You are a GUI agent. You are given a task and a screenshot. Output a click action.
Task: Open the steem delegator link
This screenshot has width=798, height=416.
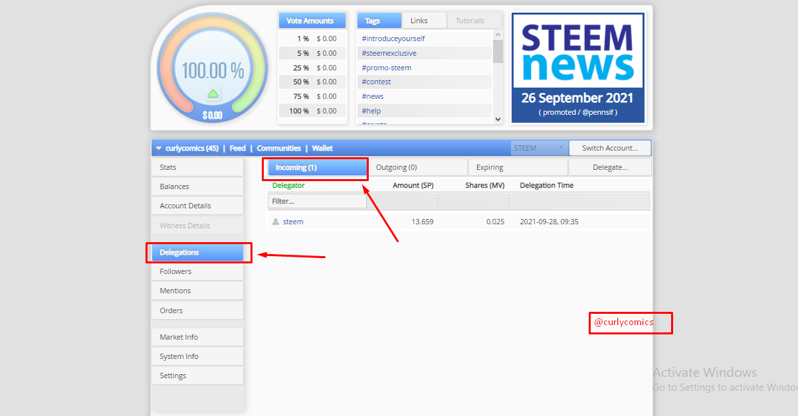click(x=293, y=222)
